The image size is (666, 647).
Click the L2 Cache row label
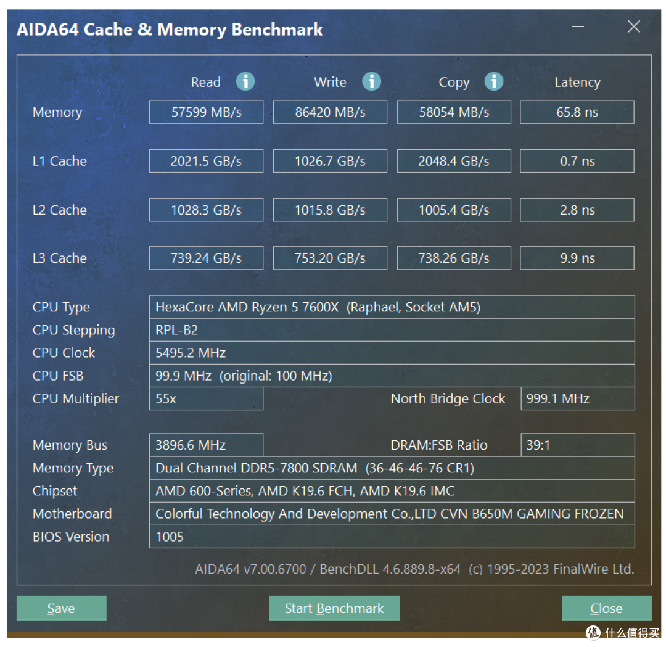point(59,210)
